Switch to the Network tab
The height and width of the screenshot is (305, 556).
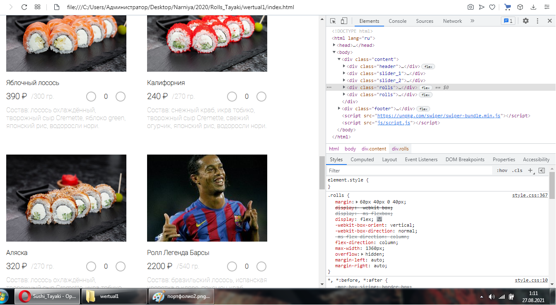pos(452,21)
